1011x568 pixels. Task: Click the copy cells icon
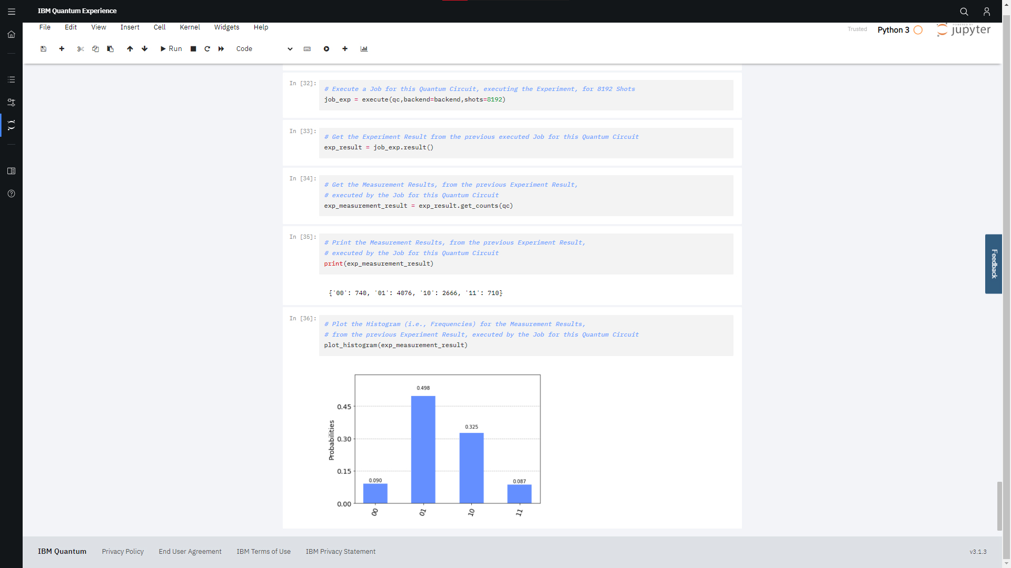click(95, 49)
